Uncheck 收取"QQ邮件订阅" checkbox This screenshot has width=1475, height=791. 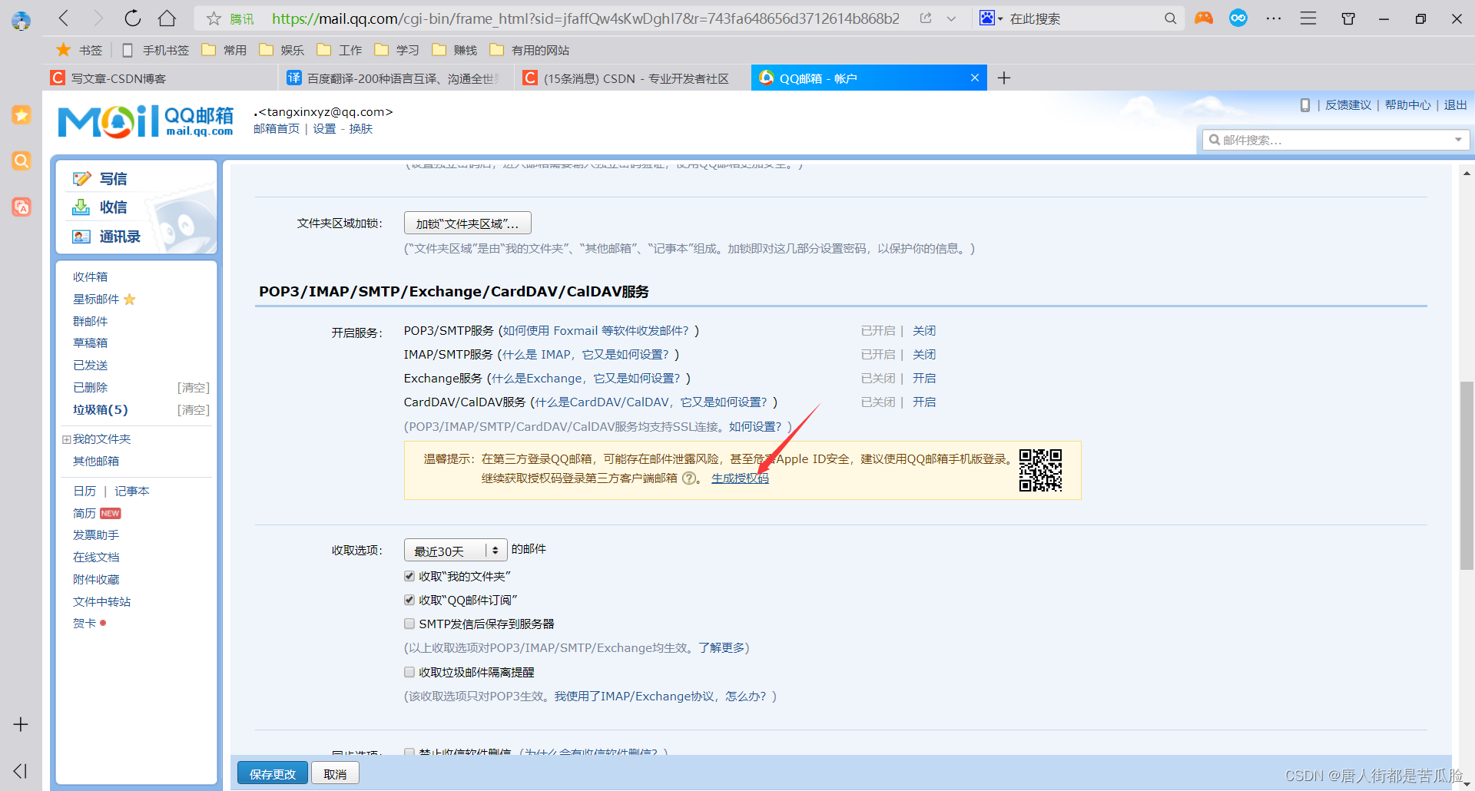[409, 600]
